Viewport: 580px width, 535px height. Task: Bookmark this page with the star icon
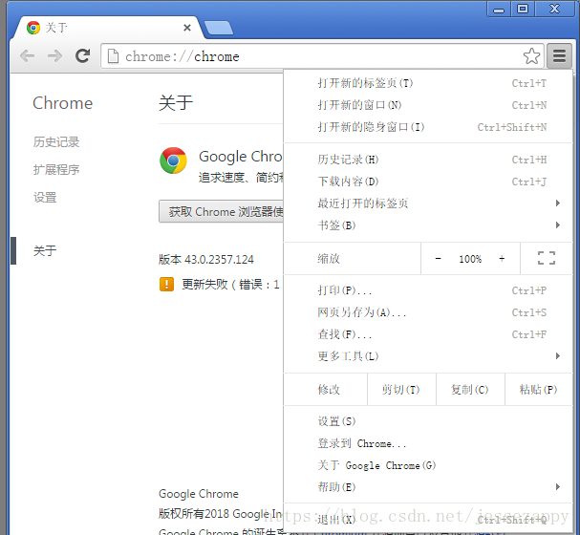tap(531, 56)
